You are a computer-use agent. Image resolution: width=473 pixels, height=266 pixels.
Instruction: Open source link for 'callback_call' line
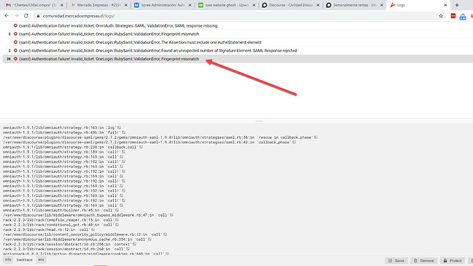tap(141, 147)
